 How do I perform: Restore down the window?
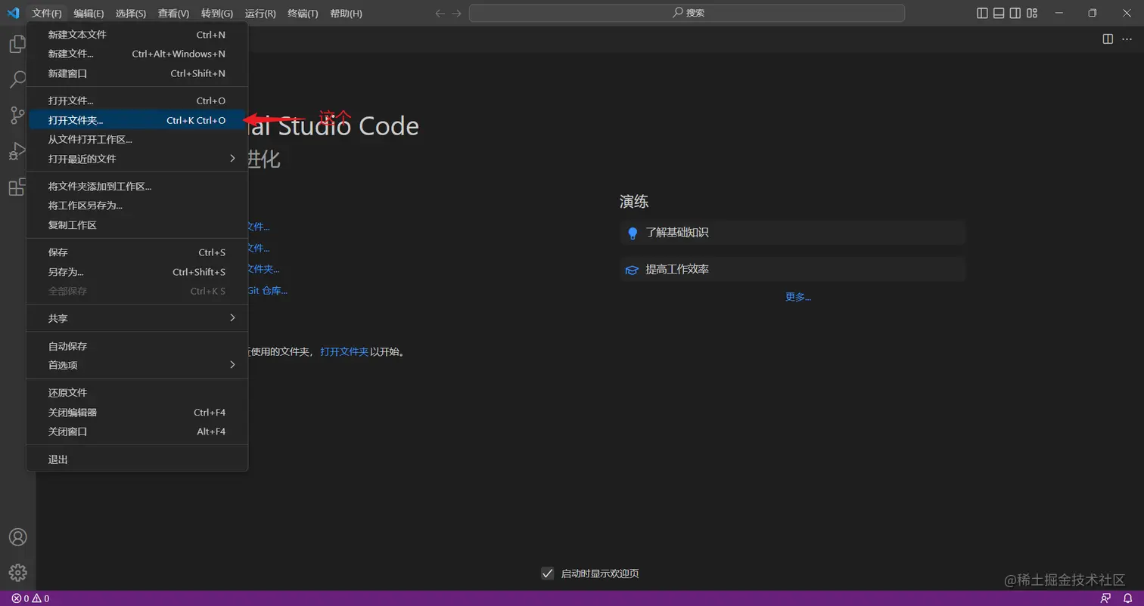pyautogui.click(x=1093, y=13)
